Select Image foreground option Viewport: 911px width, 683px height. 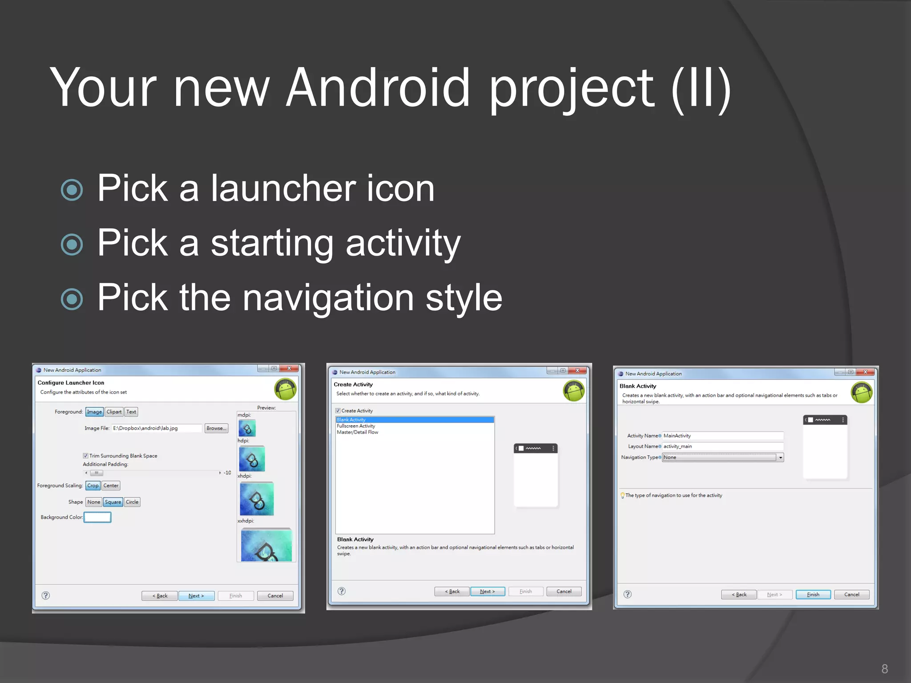tap(94, 412)
